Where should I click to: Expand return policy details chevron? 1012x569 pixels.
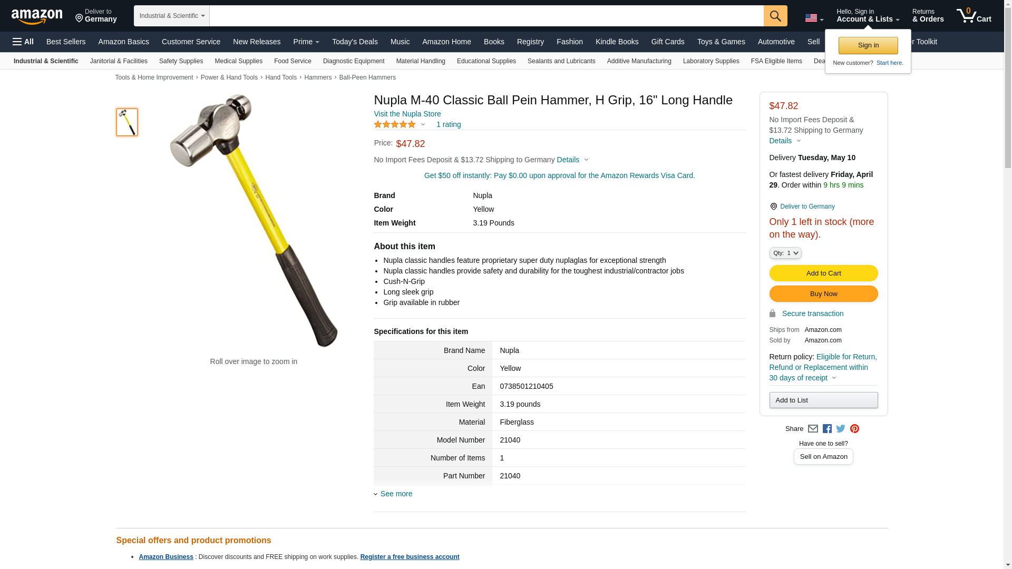coord(834,378)
